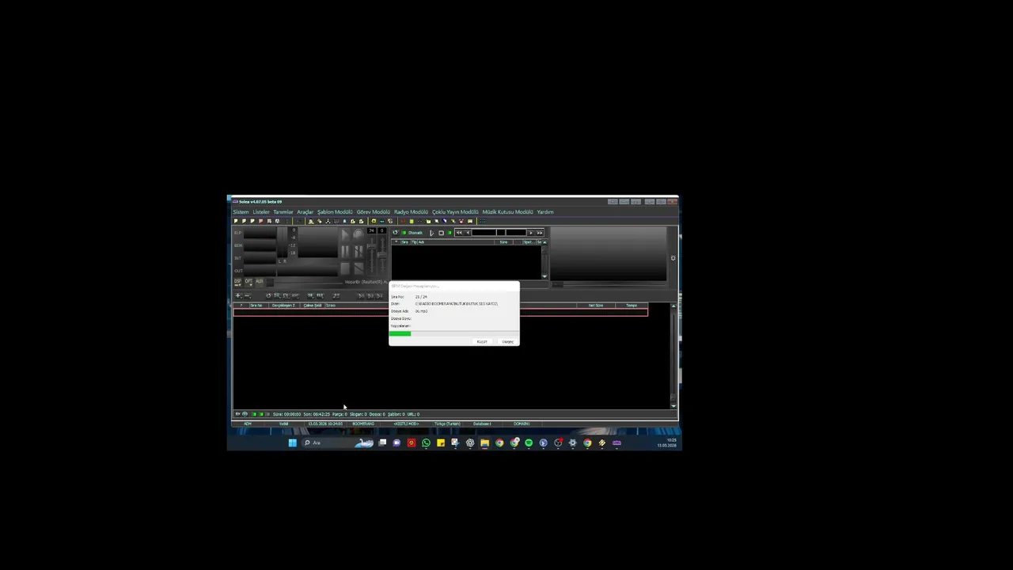This screenshot has height=570, width=1013.
Task: Click the refresh icon beside Otomatik
Action: pos(395,233)
